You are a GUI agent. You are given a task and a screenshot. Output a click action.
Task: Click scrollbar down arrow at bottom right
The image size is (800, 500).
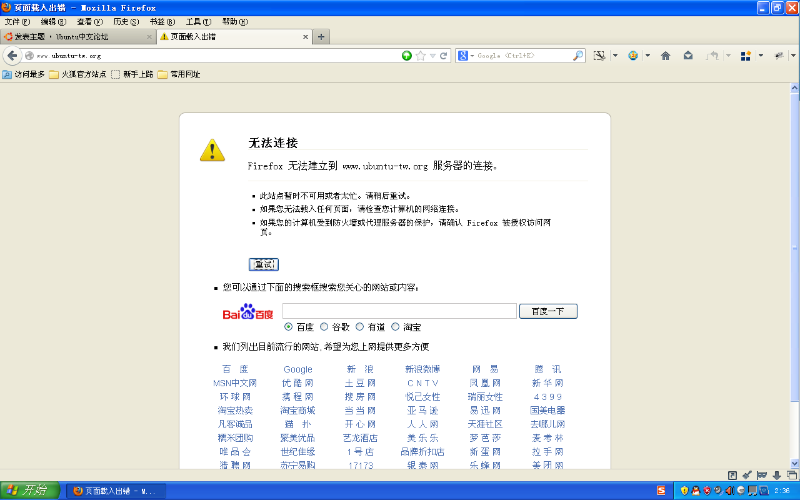click(795, 463)
